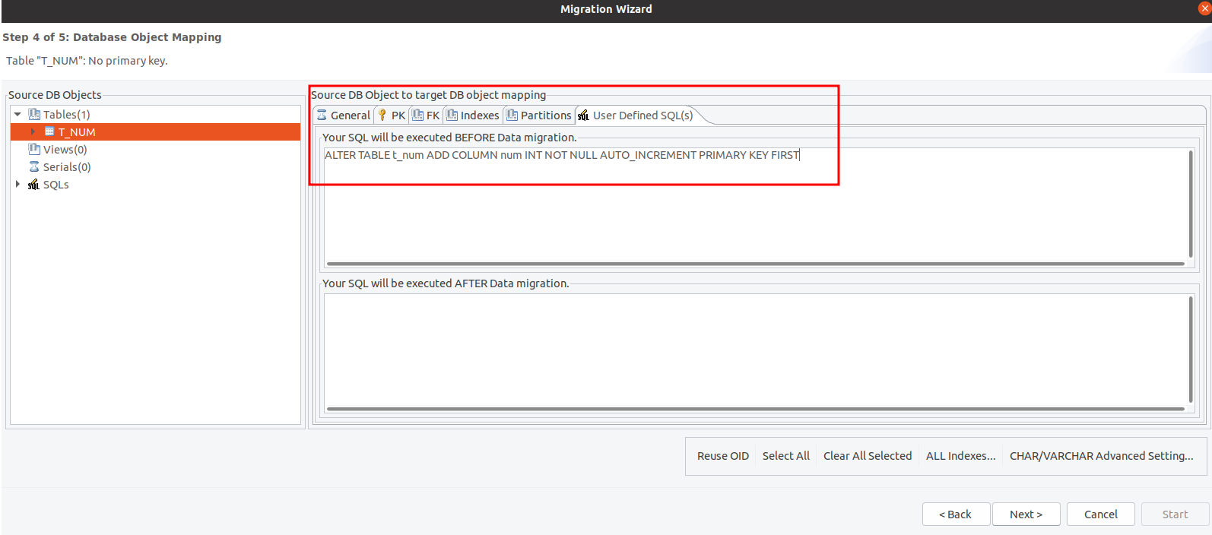Click the key icon on PK tab
This screenshot has height=535, width=1212.
click(x=382, y=116)
